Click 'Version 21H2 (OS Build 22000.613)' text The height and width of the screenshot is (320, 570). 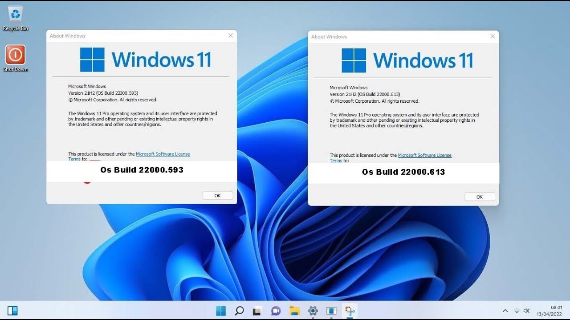pos(365,94)
